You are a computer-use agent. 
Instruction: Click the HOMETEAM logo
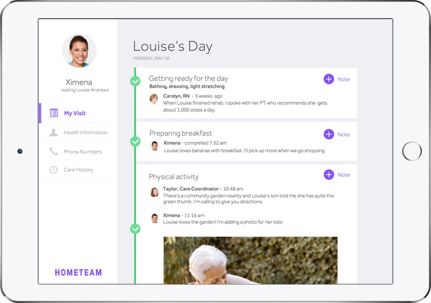78,273
